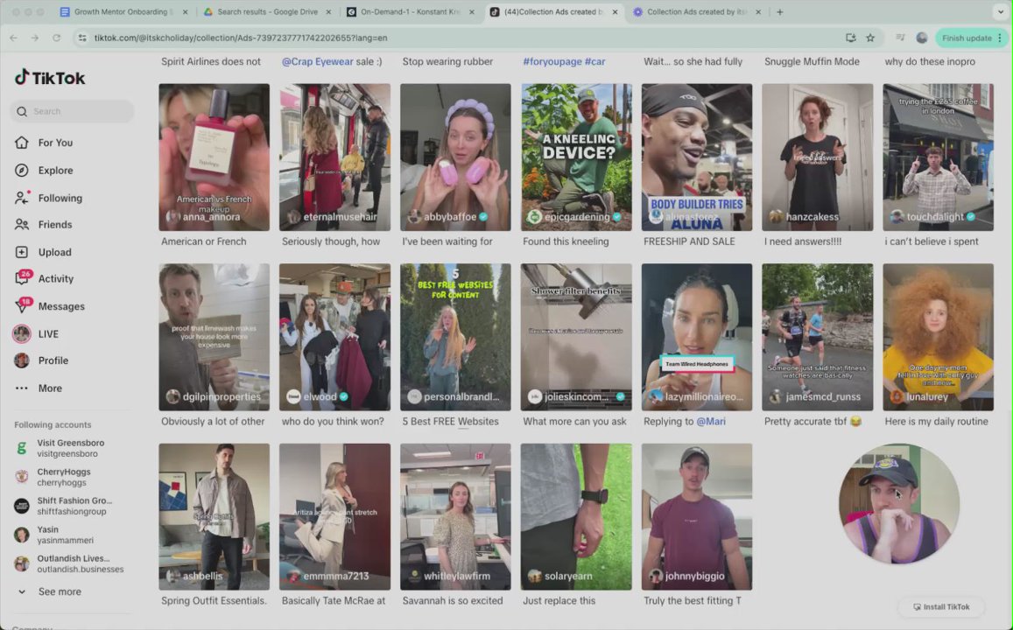
Task: Open #foryoupage #car hashtag link
Action: (x=564, y=62)
